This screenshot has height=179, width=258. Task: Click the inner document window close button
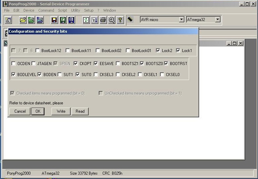pos(241,43)
